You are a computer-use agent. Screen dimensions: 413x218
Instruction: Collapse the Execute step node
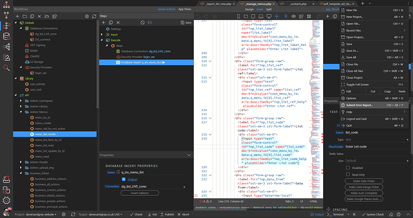coord(102,40)
